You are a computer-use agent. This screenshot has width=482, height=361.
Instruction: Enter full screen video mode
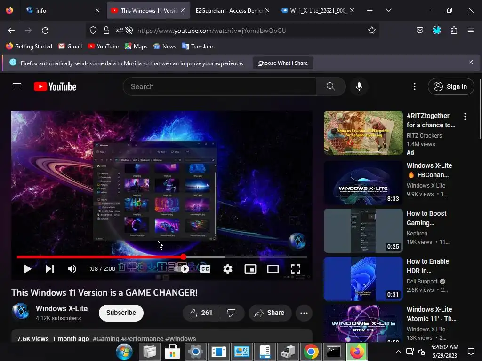296,269
